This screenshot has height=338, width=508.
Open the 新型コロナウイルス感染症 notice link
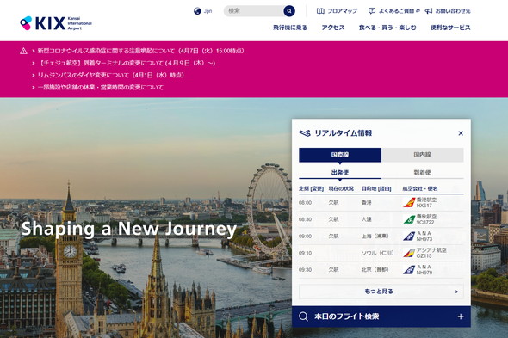click(x=140, y=51)
